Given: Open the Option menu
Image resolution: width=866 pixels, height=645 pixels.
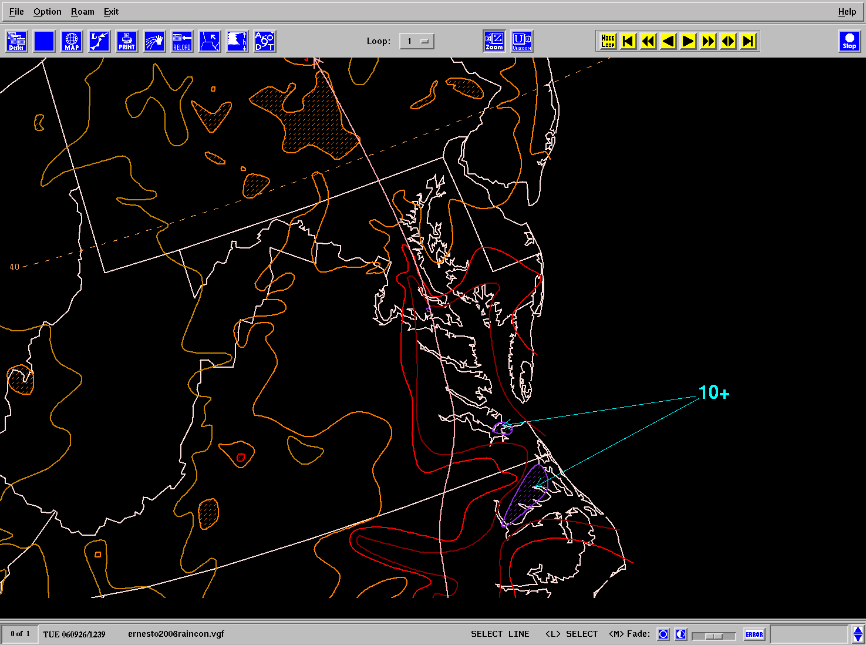Looking at the screenshot, I should click(x=48, y=12).
